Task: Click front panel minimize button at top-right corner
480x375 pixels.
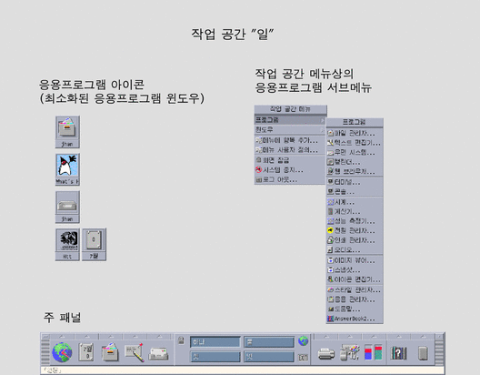Action: 439,337
